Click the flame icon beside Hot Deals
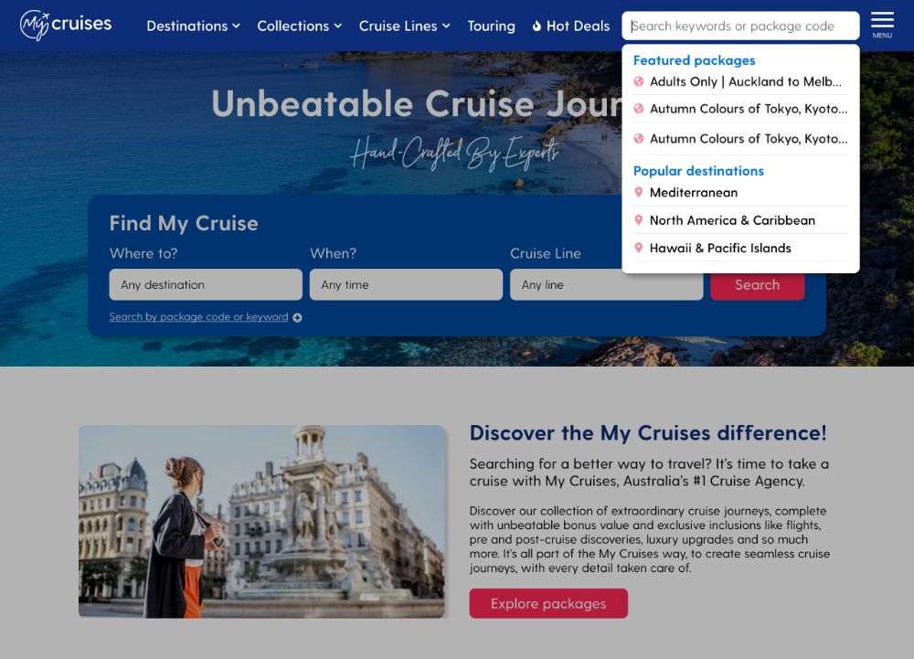Viewport: 914px width, 659px height. tap(537, 27)
